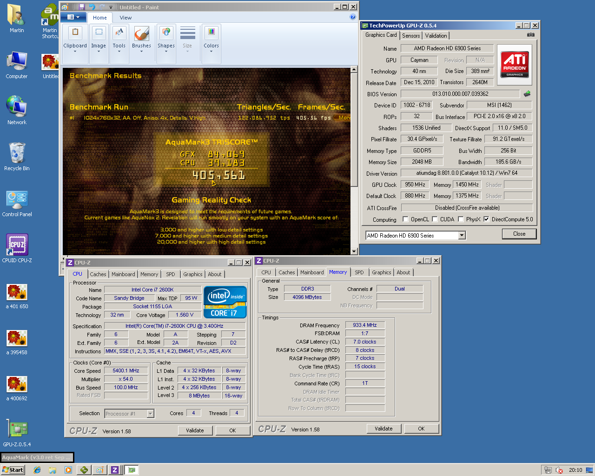The width and height of the screenshot is (595, 476).
Task: Select the Recycle Bin desktop icon
Action: click(x=17, y=157)
